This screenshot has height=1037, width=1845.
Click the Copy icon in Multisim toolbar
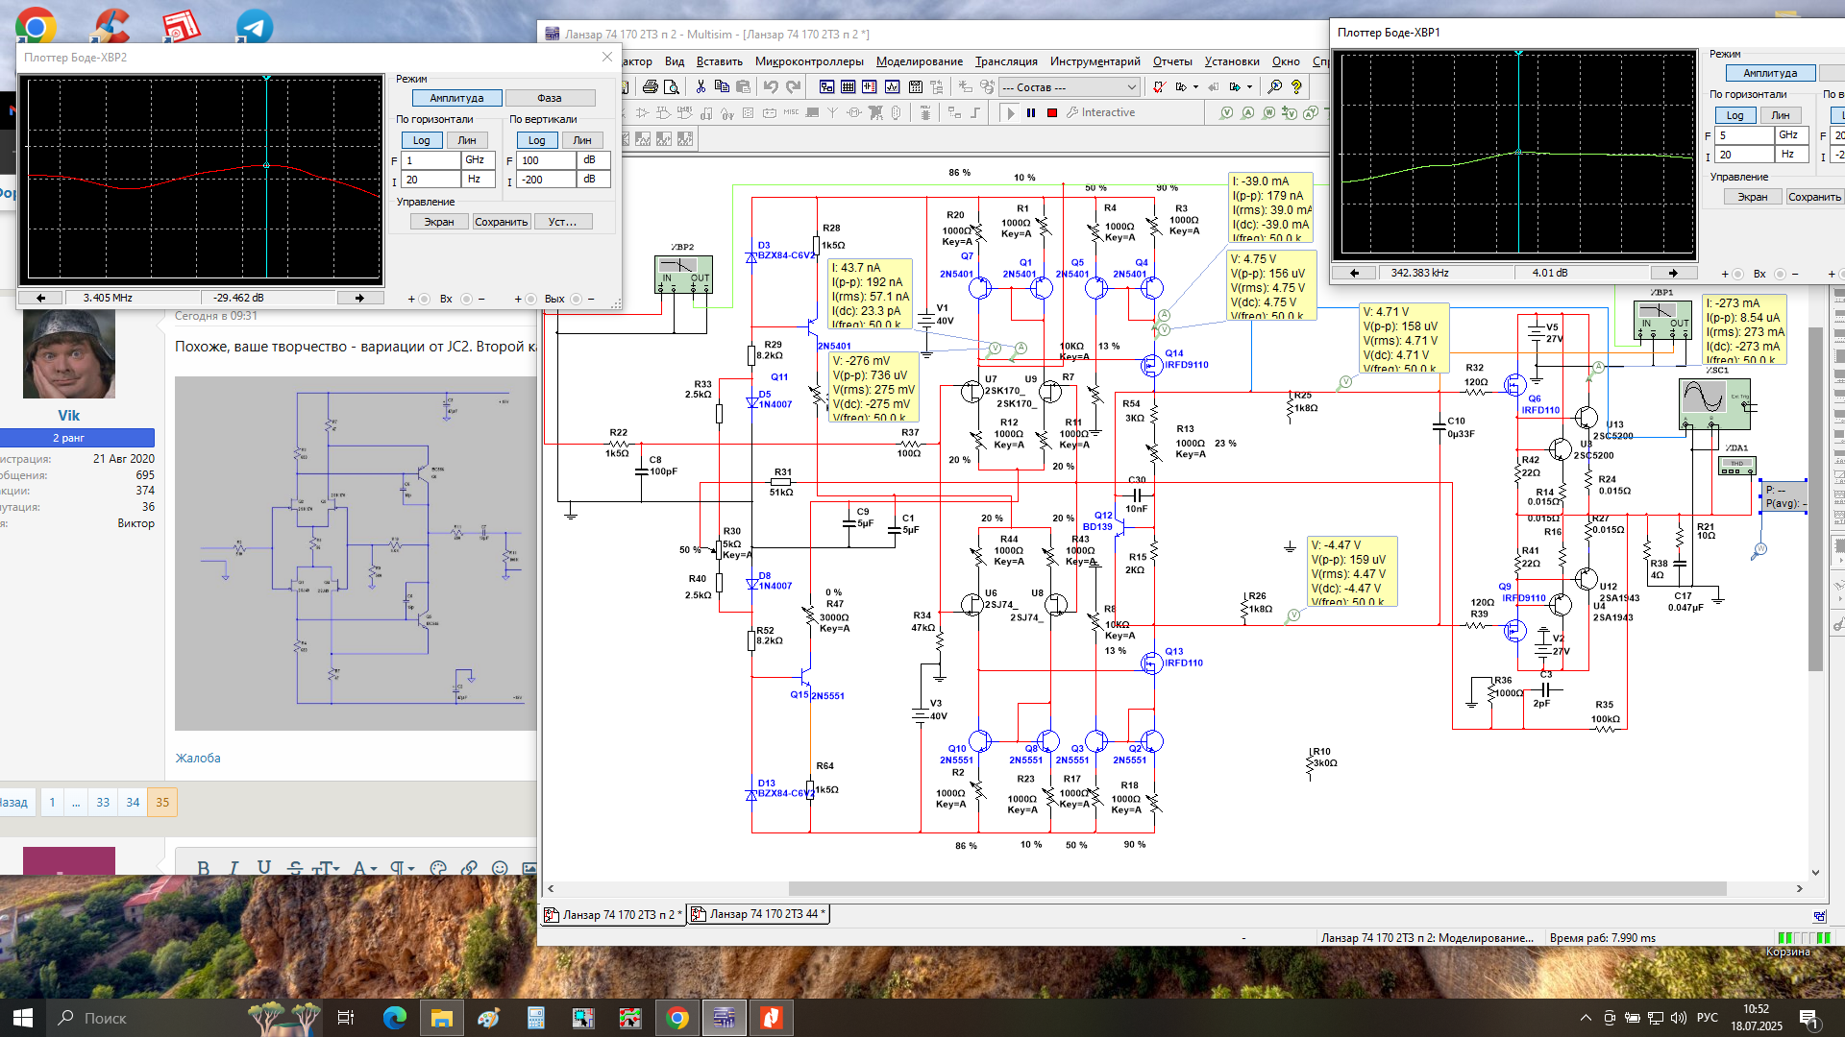[x=722, y=87]
